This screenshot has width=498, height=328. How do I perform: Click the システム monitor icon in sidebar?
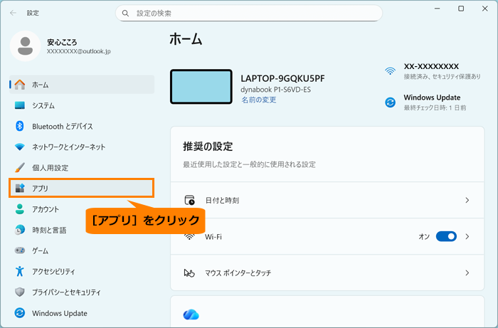20,105
